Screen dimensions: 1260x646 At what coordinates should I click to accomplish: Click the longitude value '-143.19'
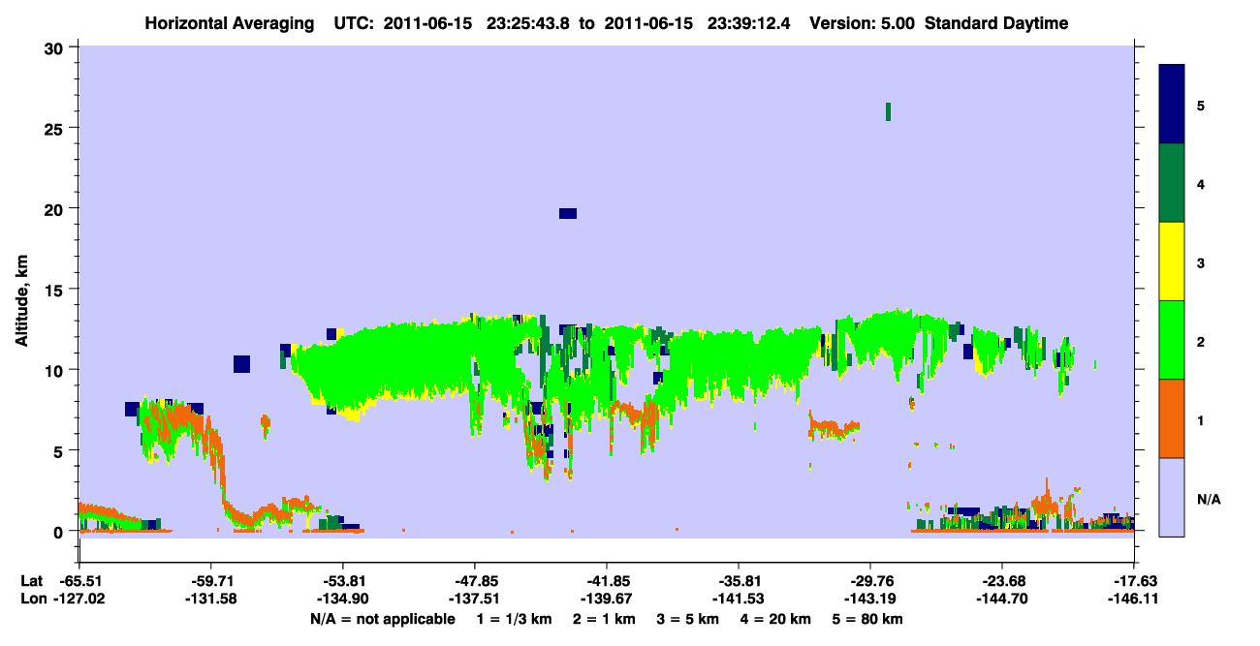click(869, 599)
